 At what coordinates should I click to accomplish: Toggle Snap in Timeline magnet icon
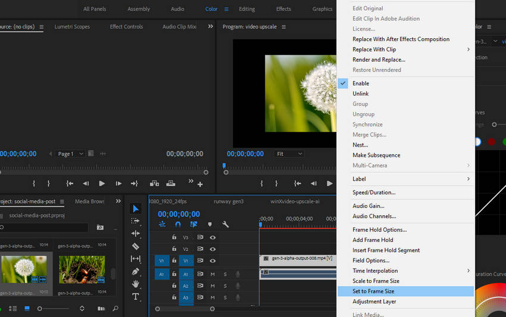[178, 224]
